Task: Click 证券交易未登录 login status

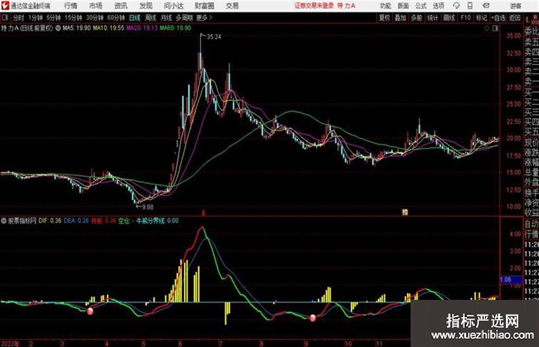Action: tap(314, 6)
